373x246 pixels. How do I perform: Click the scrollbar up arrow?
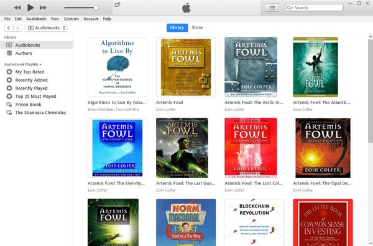371,37
